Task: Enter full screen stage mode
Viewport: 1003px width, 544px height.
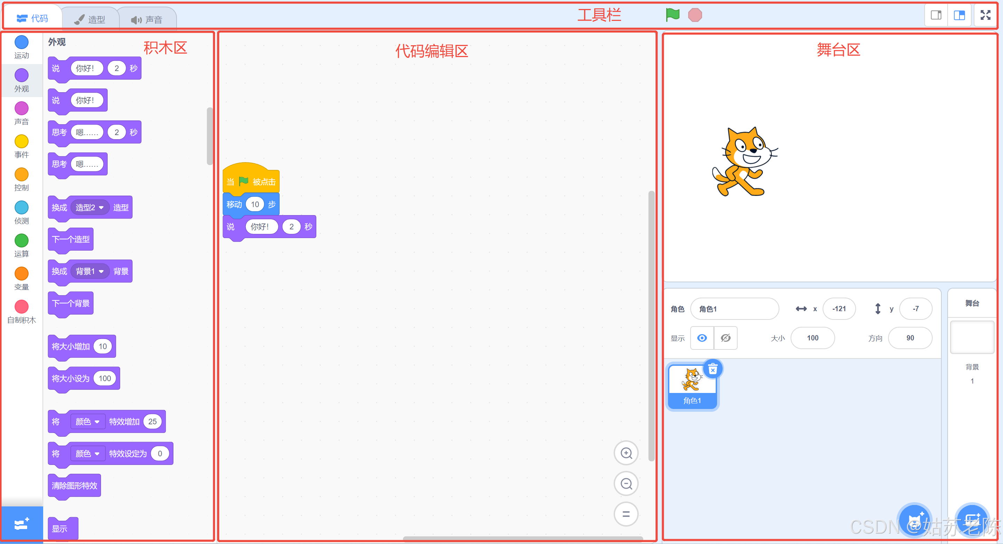Action: point(985,15)
